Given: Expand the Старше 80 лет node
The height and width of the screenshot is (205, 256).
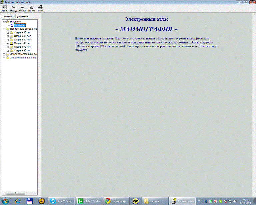Looking at the screenshot, I should [8, 50].
